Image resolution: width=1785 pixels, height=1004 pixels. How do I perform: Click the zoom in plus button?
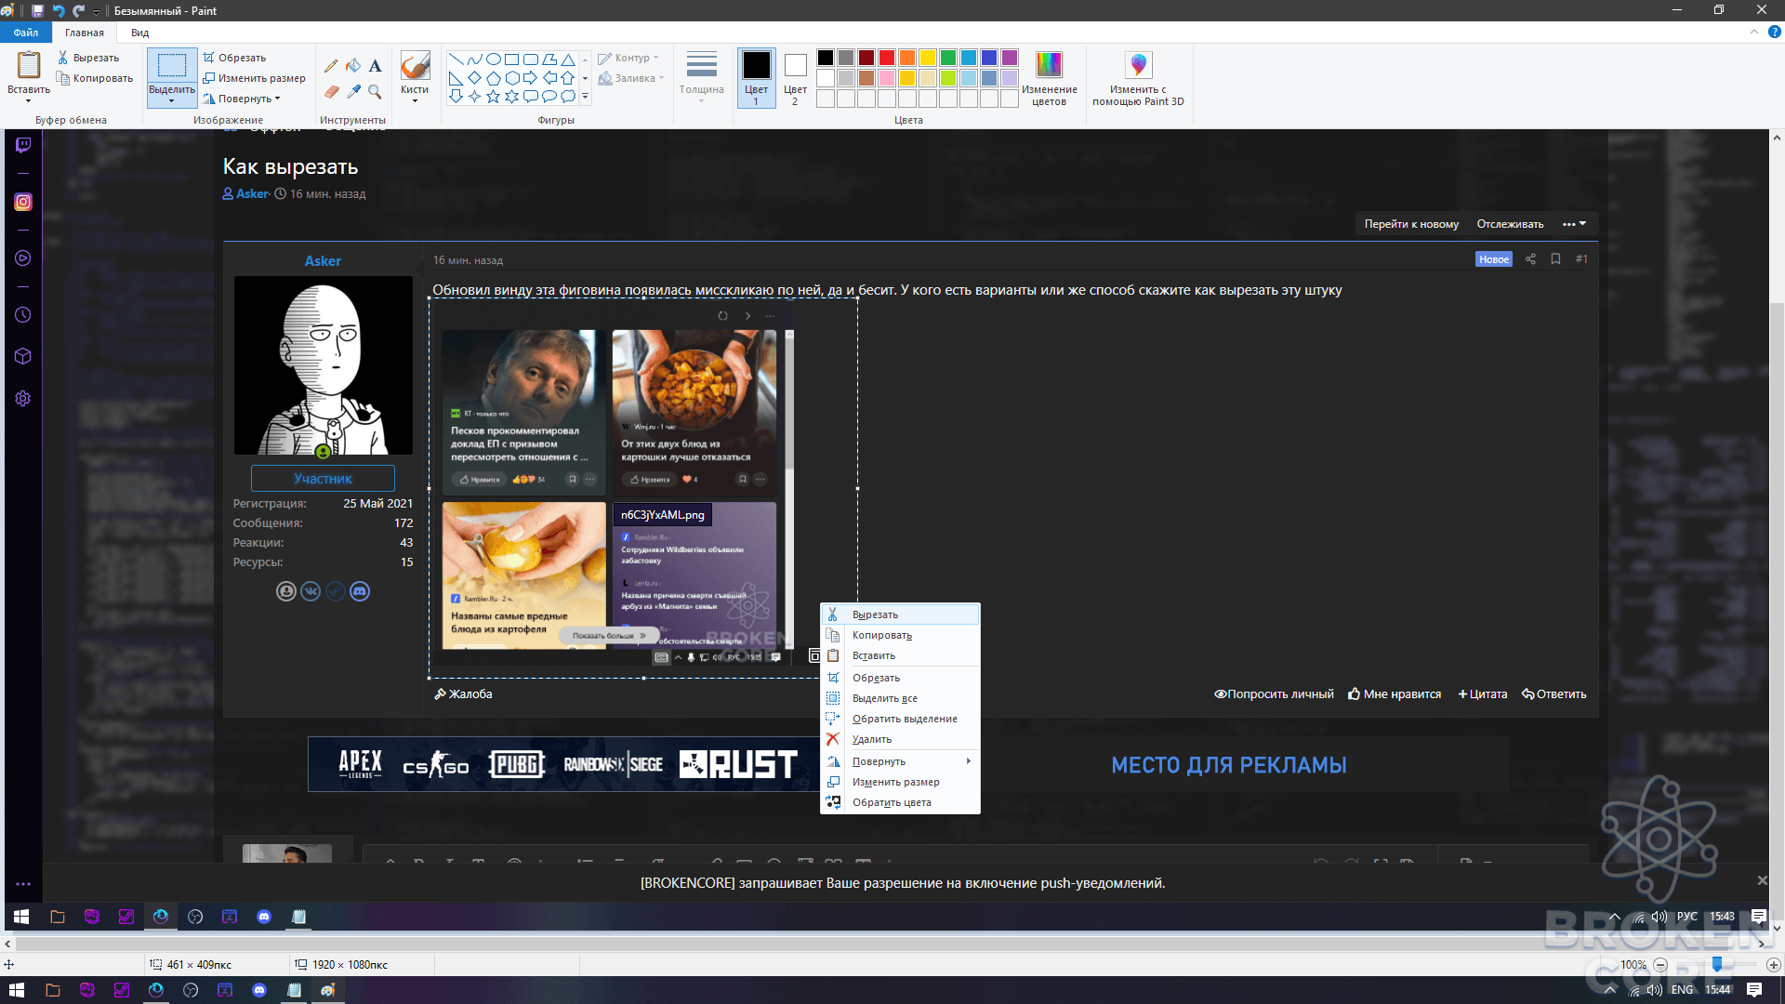[1773, 965]
